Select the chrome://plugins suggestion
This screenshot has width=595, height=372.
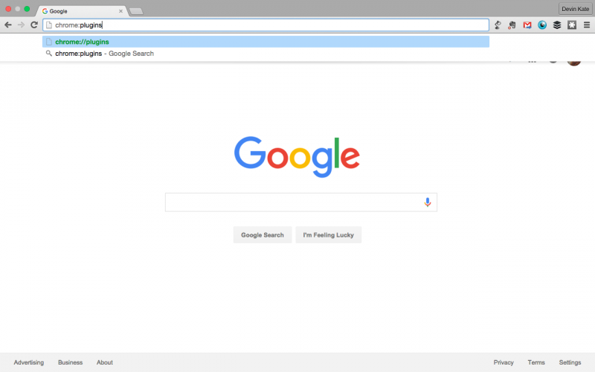pos(266,42)
